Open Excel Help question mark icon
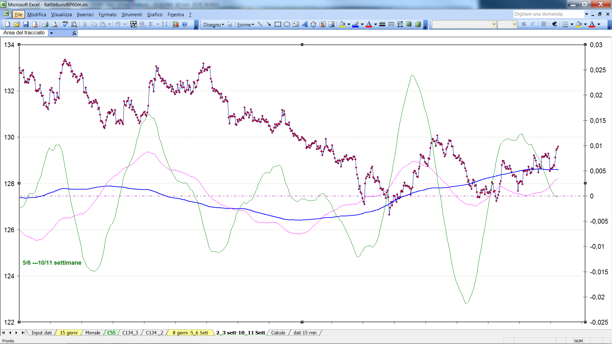612x344 pixels. pyautogui.click(x=185, y=24)
